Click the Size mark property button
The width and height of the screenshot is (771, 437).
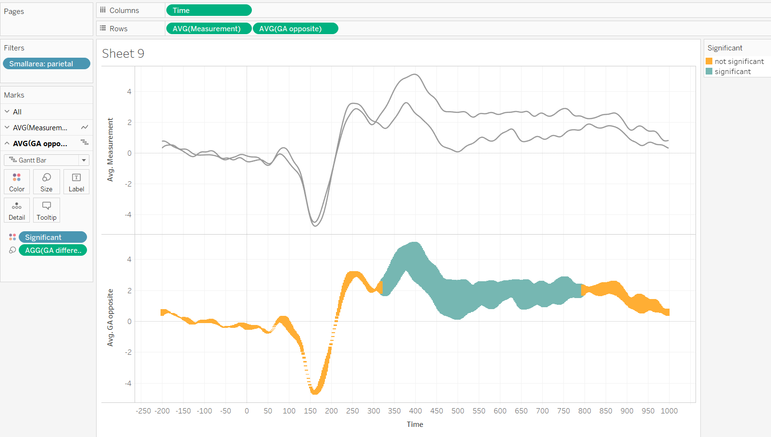(47, 182)
